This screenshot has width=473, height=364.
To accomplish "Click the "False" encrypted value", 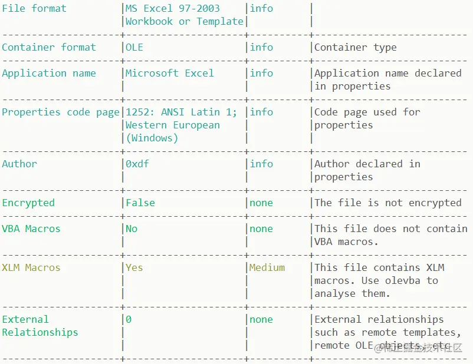I will (x=140, y=203).
